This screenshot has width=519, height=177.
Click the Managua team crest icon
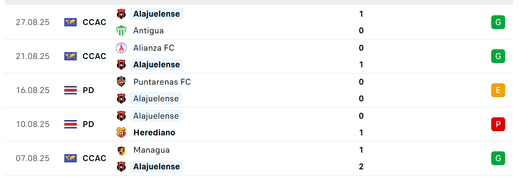(x=121, y=150)
